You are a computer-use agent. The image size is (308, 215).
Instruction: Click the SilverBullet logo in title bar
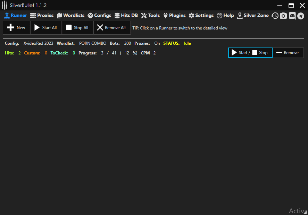(5, 5)
